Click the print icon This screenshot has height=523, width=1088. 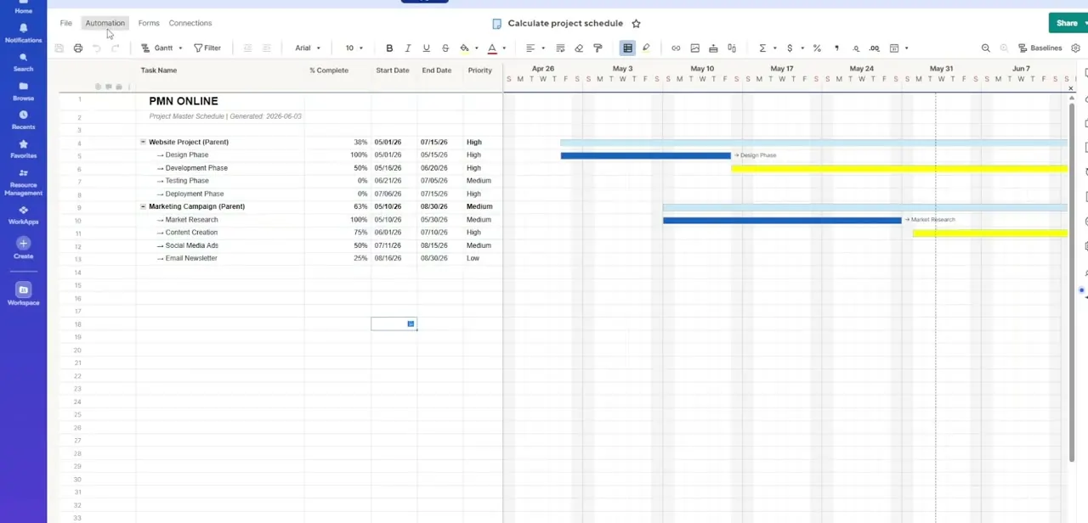77,48
